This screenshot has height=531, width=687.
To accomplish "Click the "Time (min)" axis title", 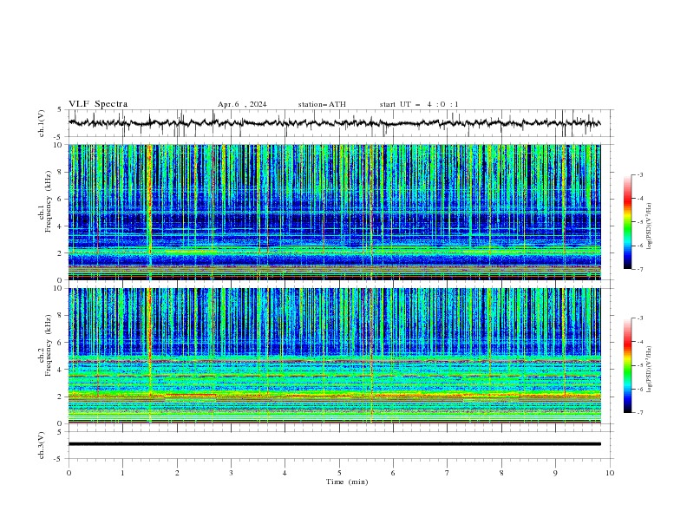I will 347,482.
